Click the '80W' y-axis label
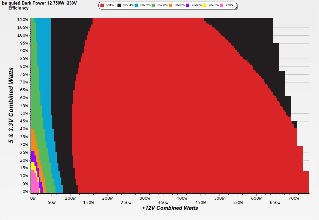The image size is (319, 220). click(x=24, y=66)
